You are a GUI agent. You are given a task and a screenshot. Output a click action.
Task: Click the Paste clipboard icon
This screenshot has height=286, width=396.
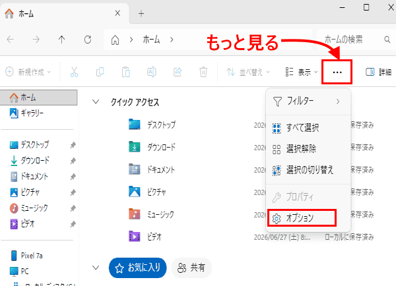coord(126,72)
